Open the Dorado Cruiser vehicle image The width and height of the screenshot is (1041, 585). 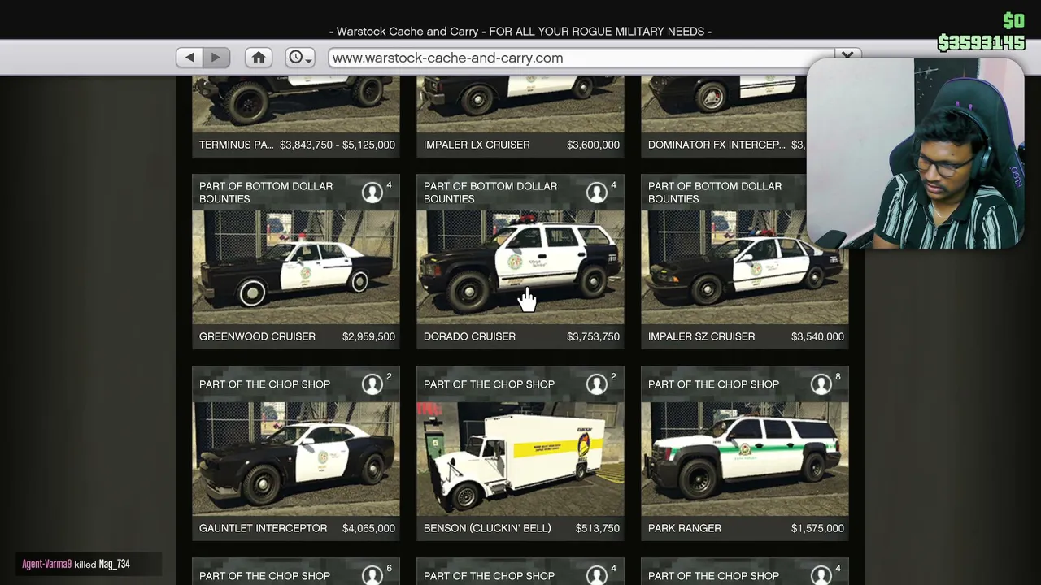pos(520,267)
